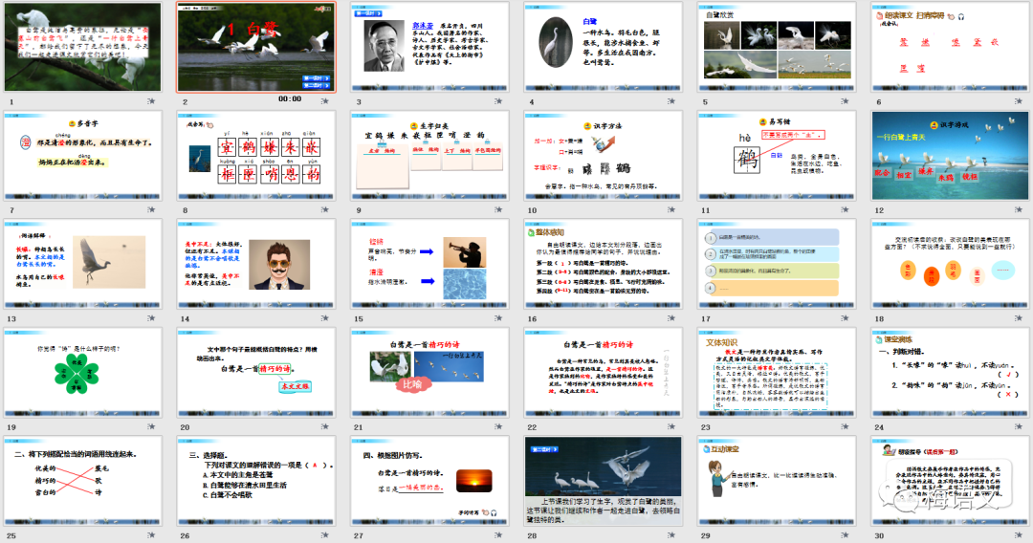Click the animation star icon under slide 4
Screen dimensions: 1033x543
tap(671, 100)
